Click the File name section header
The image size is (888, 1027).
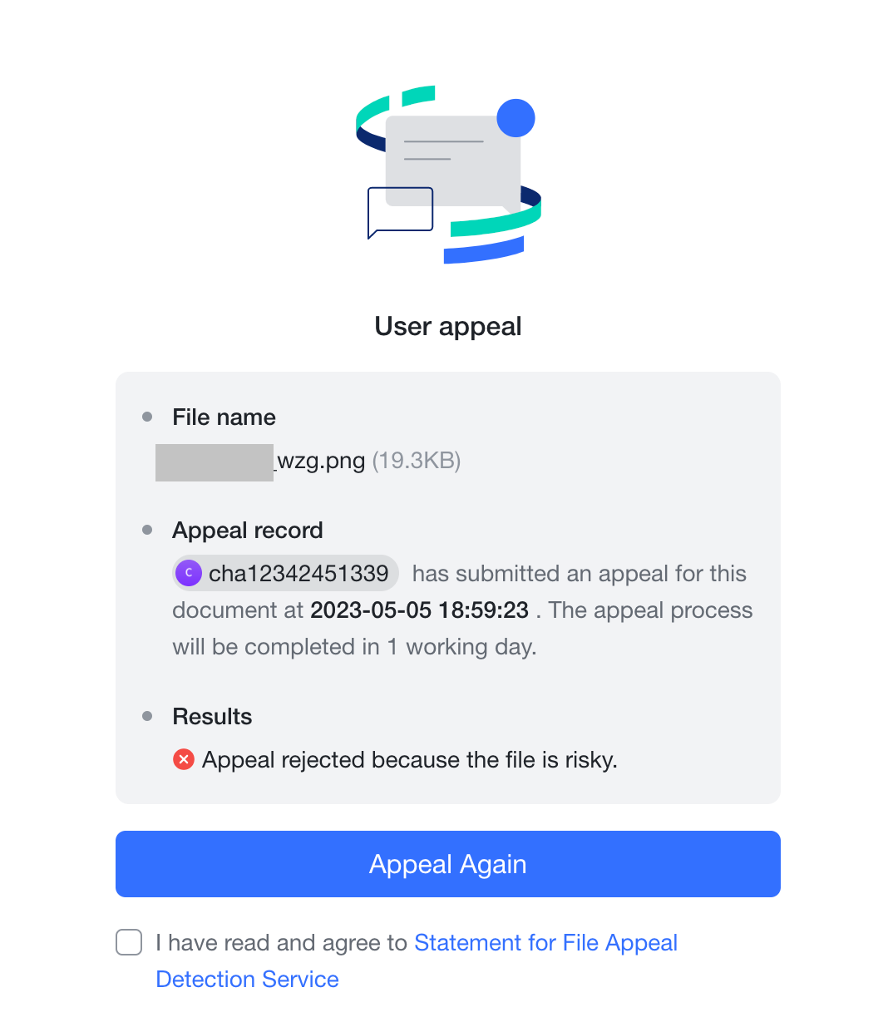pos(224,417)
